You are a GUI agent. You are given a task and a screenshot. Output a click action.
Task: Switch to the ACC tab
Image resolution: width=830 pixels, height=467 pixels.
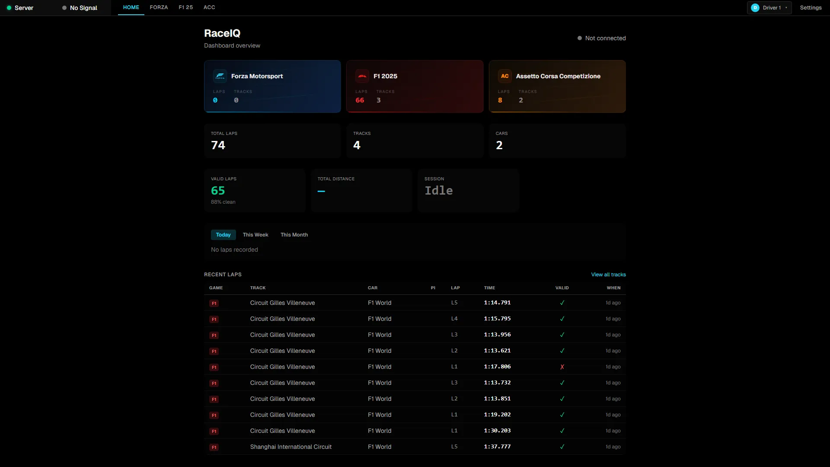(x=209, y=7)
